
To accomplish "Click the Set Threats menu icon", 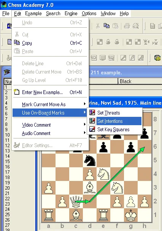I will (92, 113).
